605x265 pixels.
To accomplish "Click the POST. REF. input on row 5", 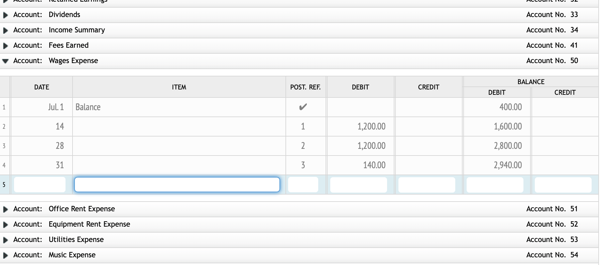I will pos(302,184).
